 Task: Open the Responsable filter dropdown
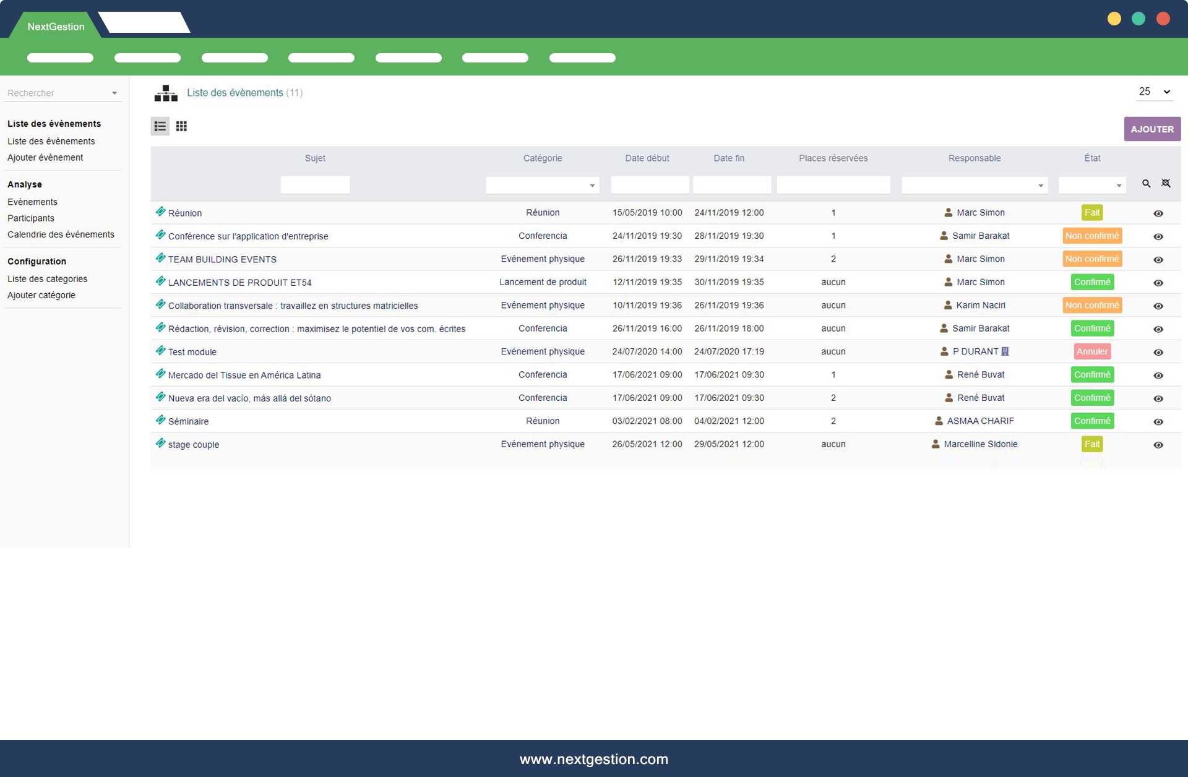(x=974, y=185)
